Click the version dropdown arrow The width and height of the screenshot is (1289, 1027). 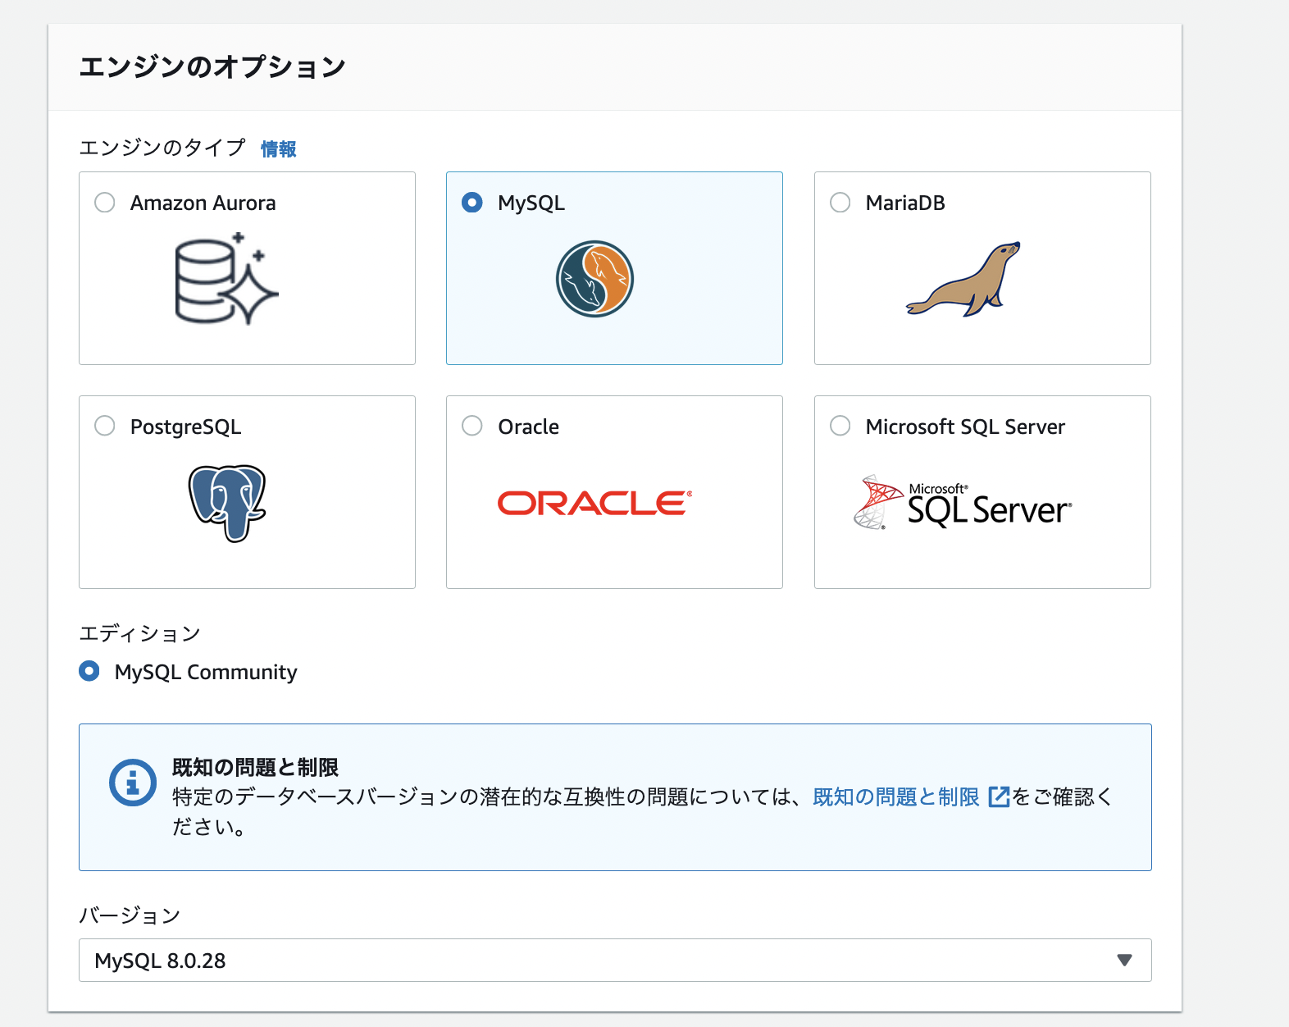tap(1125, 960)
